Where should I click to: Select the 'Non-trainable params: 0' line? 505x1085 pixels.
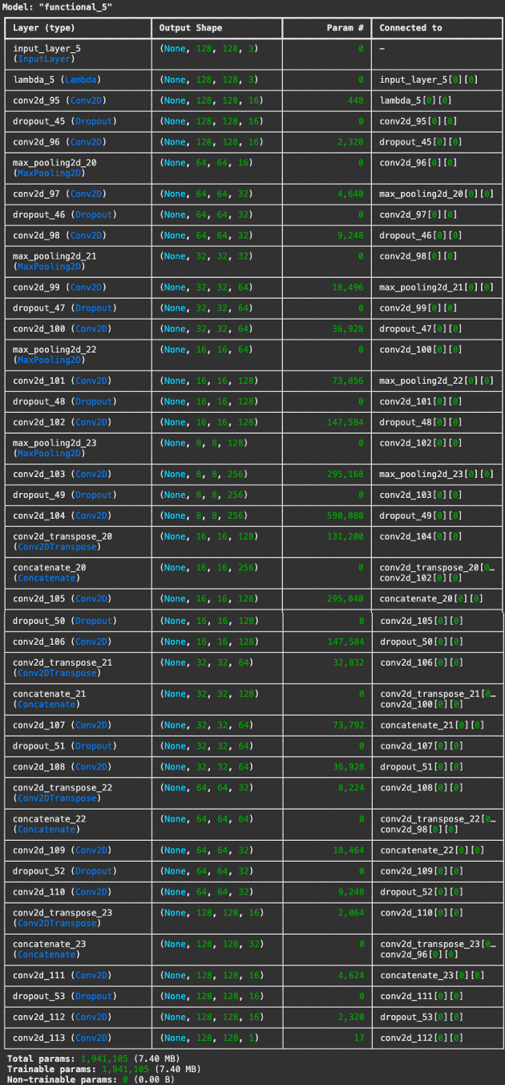91,1079
